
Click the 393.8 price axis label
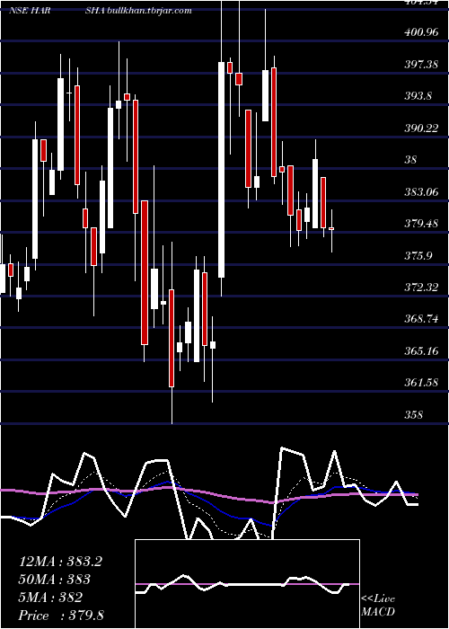tap(418, 96)
